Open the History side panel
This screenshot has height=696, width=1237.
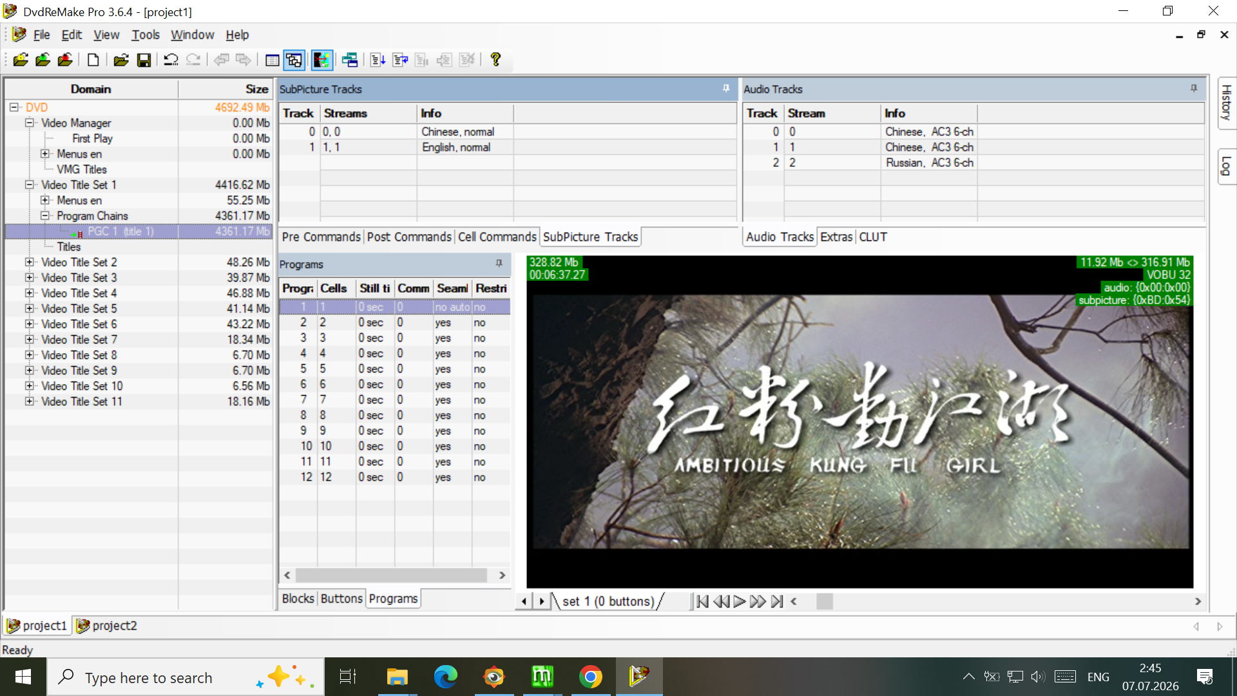(x=1226, y=102)
